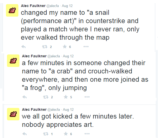Screen dimensions: 158x138
Task: Click the "nobody appreciates art" tweet text
Action: [58, 125]
